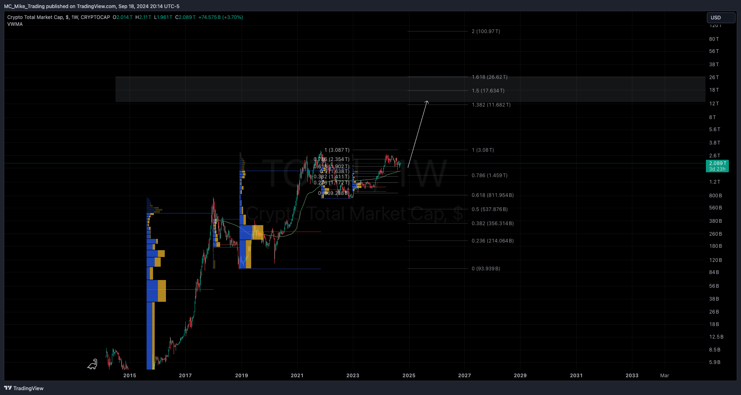The width and height of the screenshot is (741, 395).
Task: Click the 0 (93.939B) Fibonacci label
Action: [486, 269]
